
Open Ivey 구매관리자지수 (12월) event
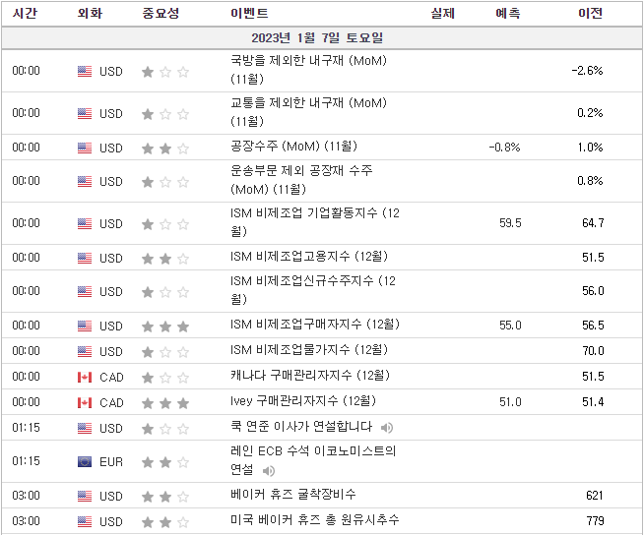pyautogui.click(x=303, y=401)
